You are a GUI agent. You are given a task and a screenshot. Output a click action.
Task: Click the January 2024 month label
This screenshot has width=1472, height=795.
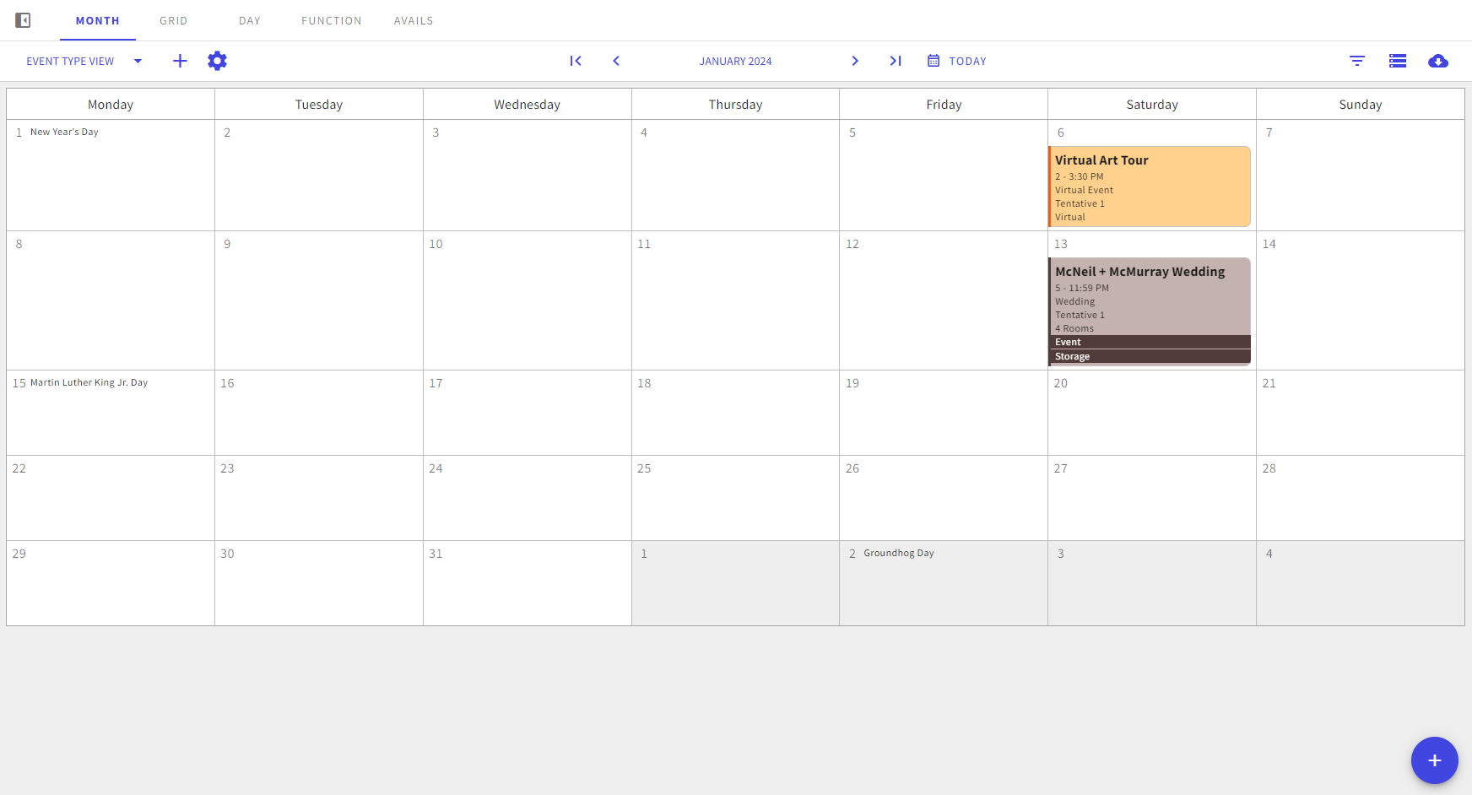click(735, 62)
